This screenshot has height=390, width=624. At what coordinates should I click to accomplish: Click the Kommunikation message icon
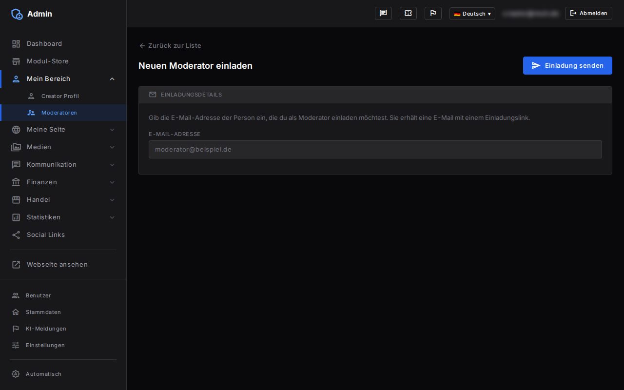pyautogui.click(x=16, y=165)
